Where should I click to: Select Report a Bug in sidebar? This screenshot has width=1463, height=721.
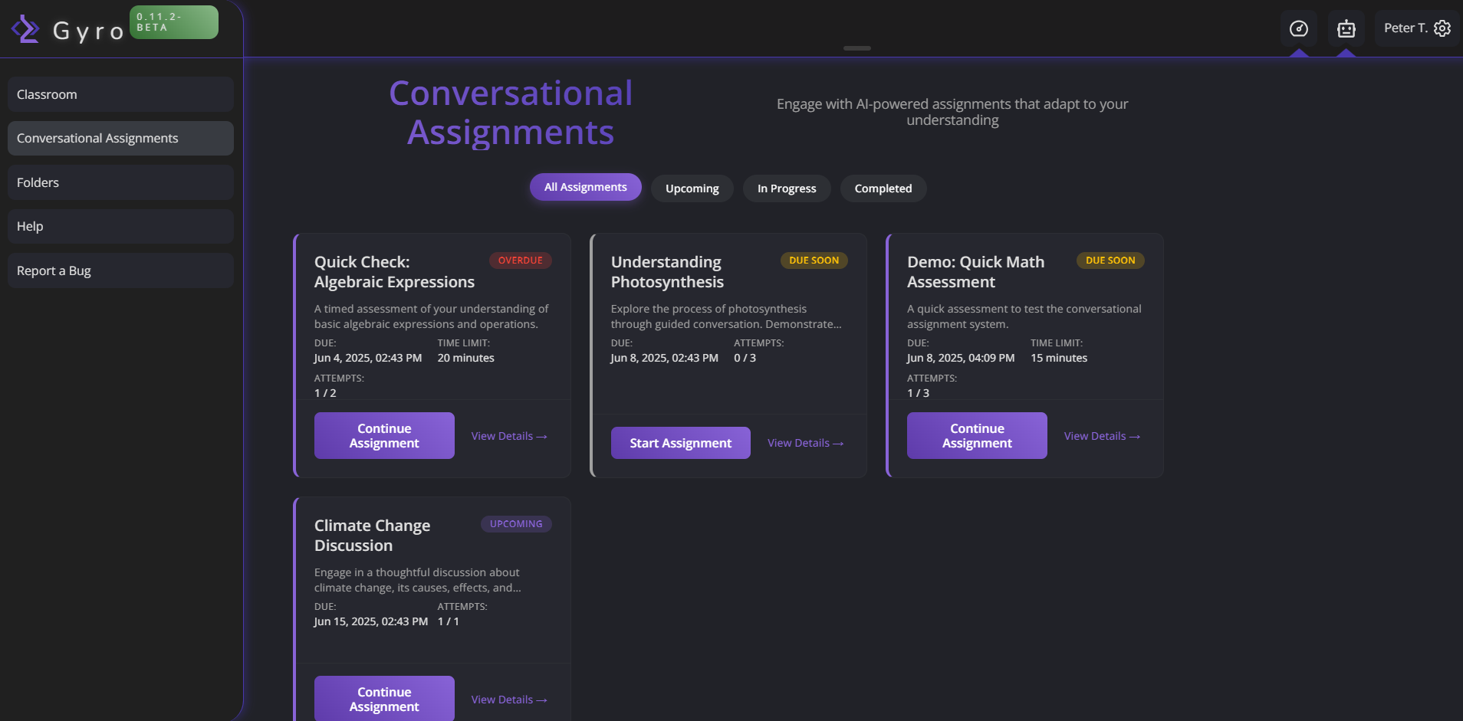click(x=120, y=270)
